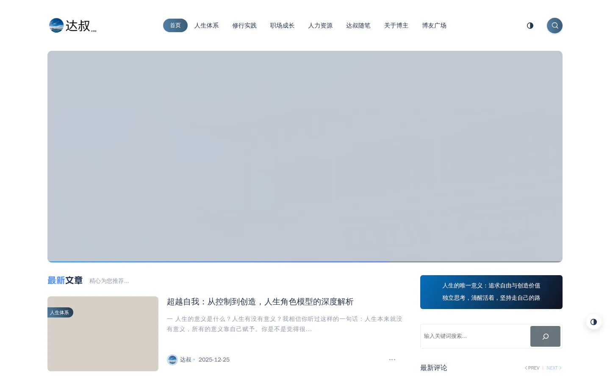This screenshot has width=610, height=381.
Task: Toggle the floating theme switch on the right edge
Action: (593, 322)
